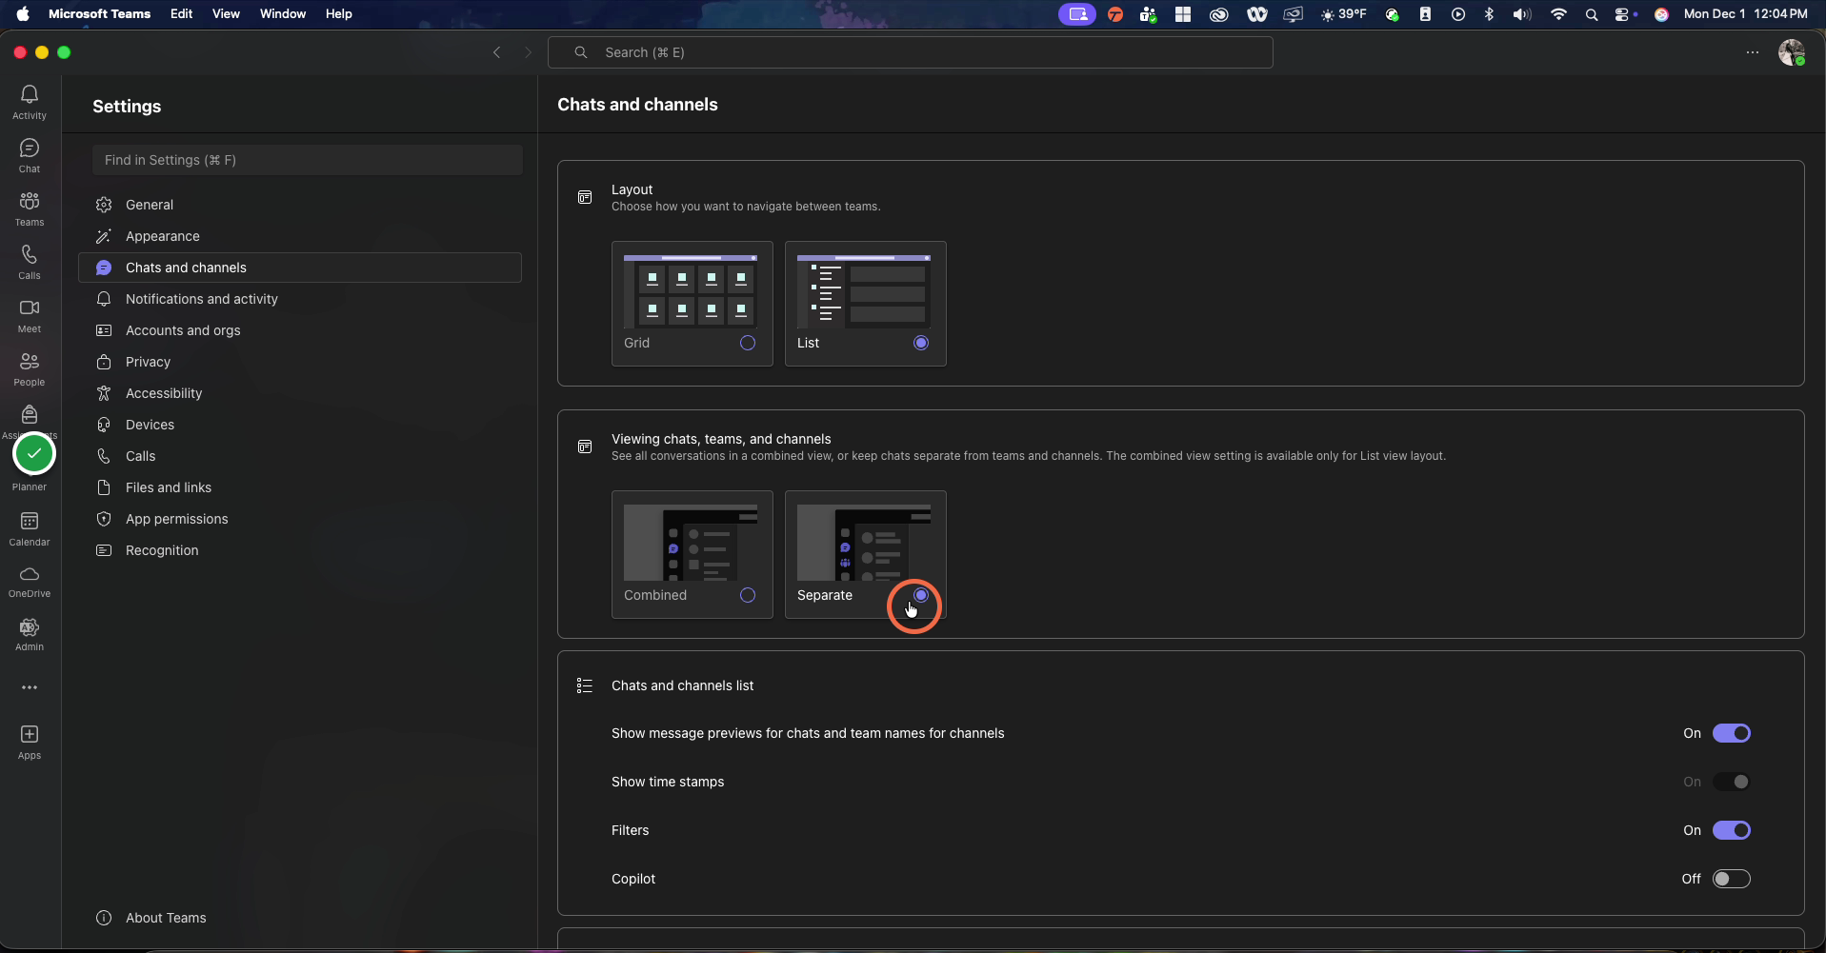Open the People app icon
This screenshot has height=953, width=1826.
pos(30,368)
